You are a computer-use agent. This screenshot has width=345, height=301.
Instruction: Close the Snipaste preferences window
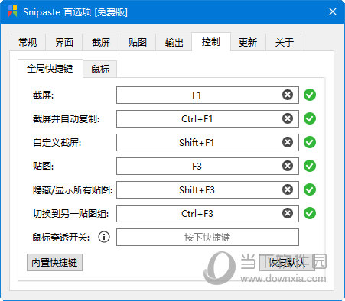[x=333, y=11]
